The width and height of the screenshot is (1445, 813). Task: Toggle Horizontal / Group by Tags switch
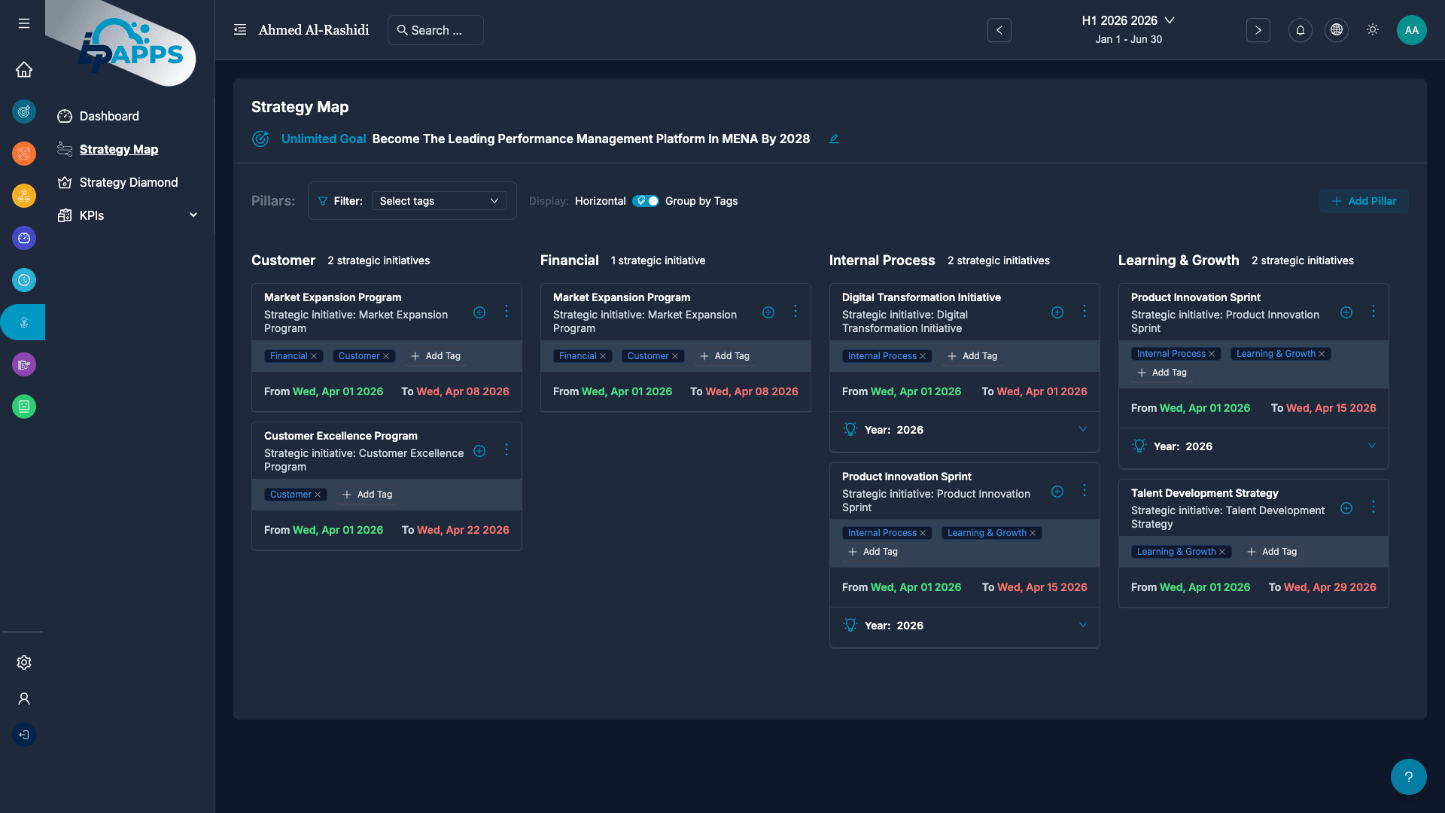pyautogui.click(x=646, y=201)
